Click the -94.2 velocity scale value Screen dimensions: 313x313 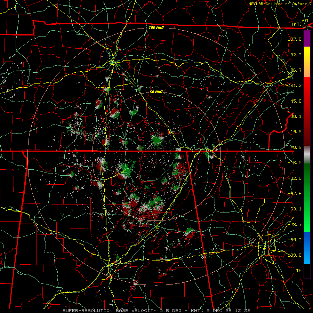pos(295,240)
